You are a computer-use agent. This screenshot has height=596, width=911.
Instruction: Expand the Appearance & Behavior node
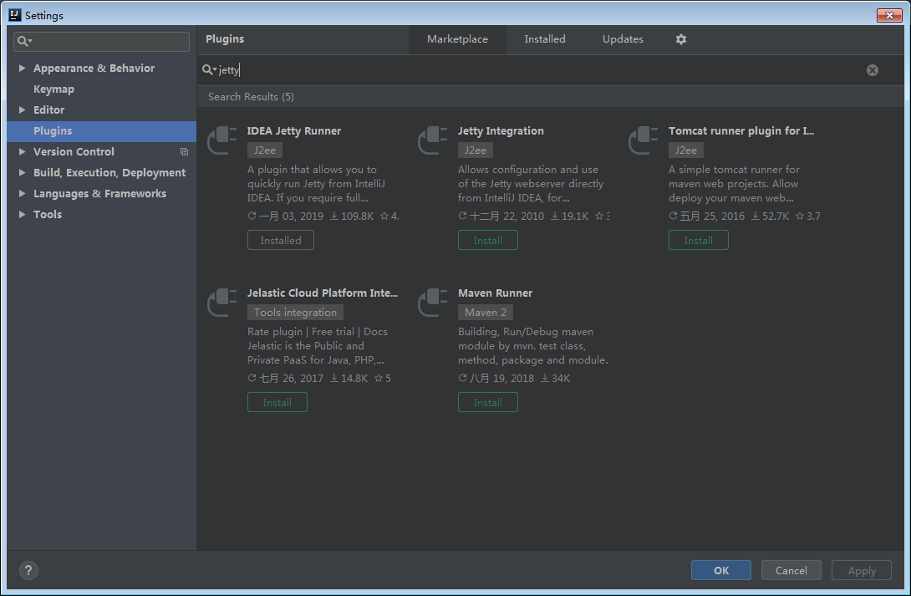tap(23, 68)
